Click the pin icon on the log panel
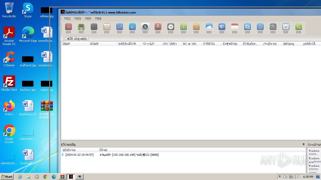The width and height of the screenshot is (321, 180). (x=303, y=144)
